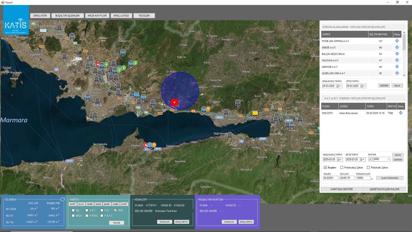The image size is (412, 232).
Task: Expand the MİKTAR 5000 combo box
Action: [388, 159]
